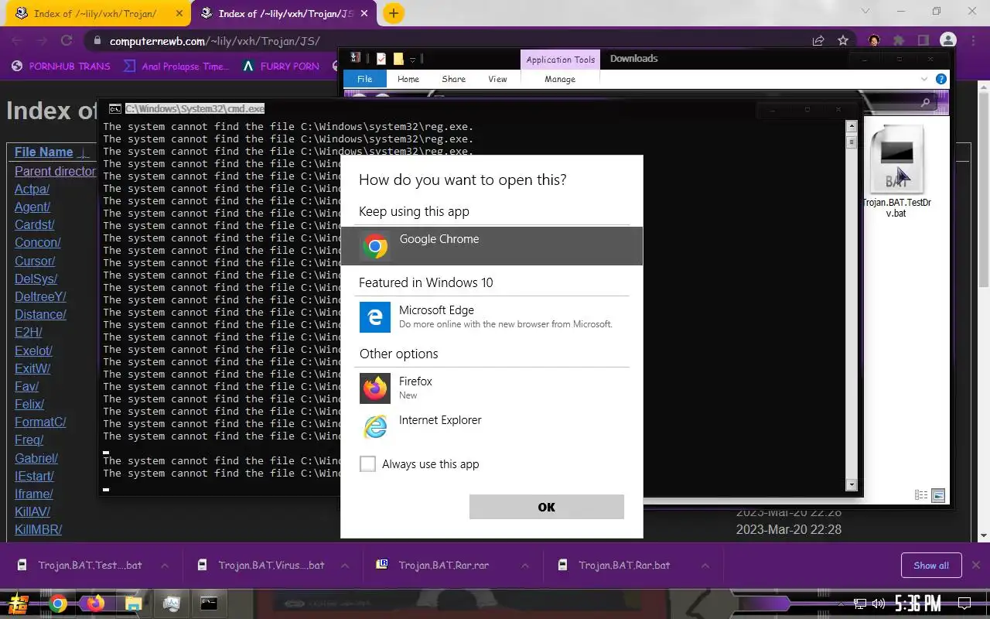Show hidden system tray icons

tap(843, 604)
